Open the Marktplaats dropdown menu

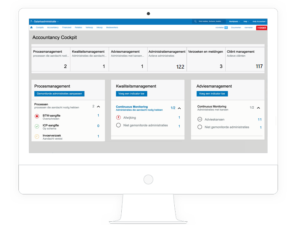(x=235, y=21)
